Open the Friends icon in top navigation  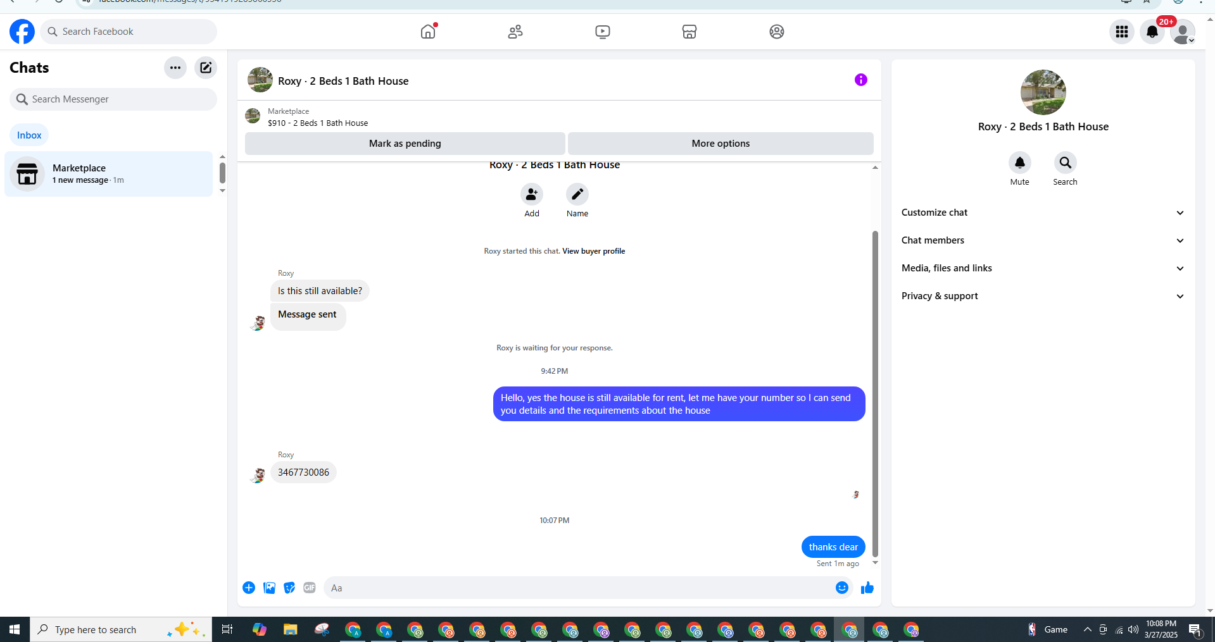click(515, 32)
